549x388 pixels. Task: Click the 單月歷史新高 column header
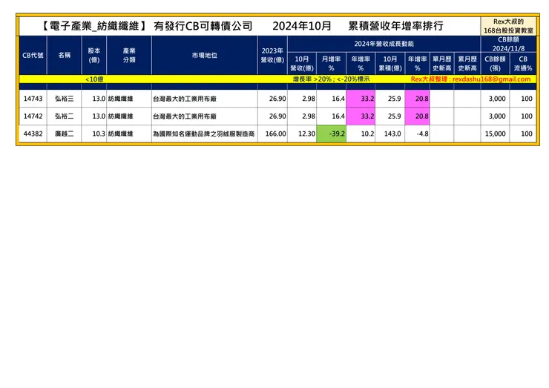click(x=442, y=63)
